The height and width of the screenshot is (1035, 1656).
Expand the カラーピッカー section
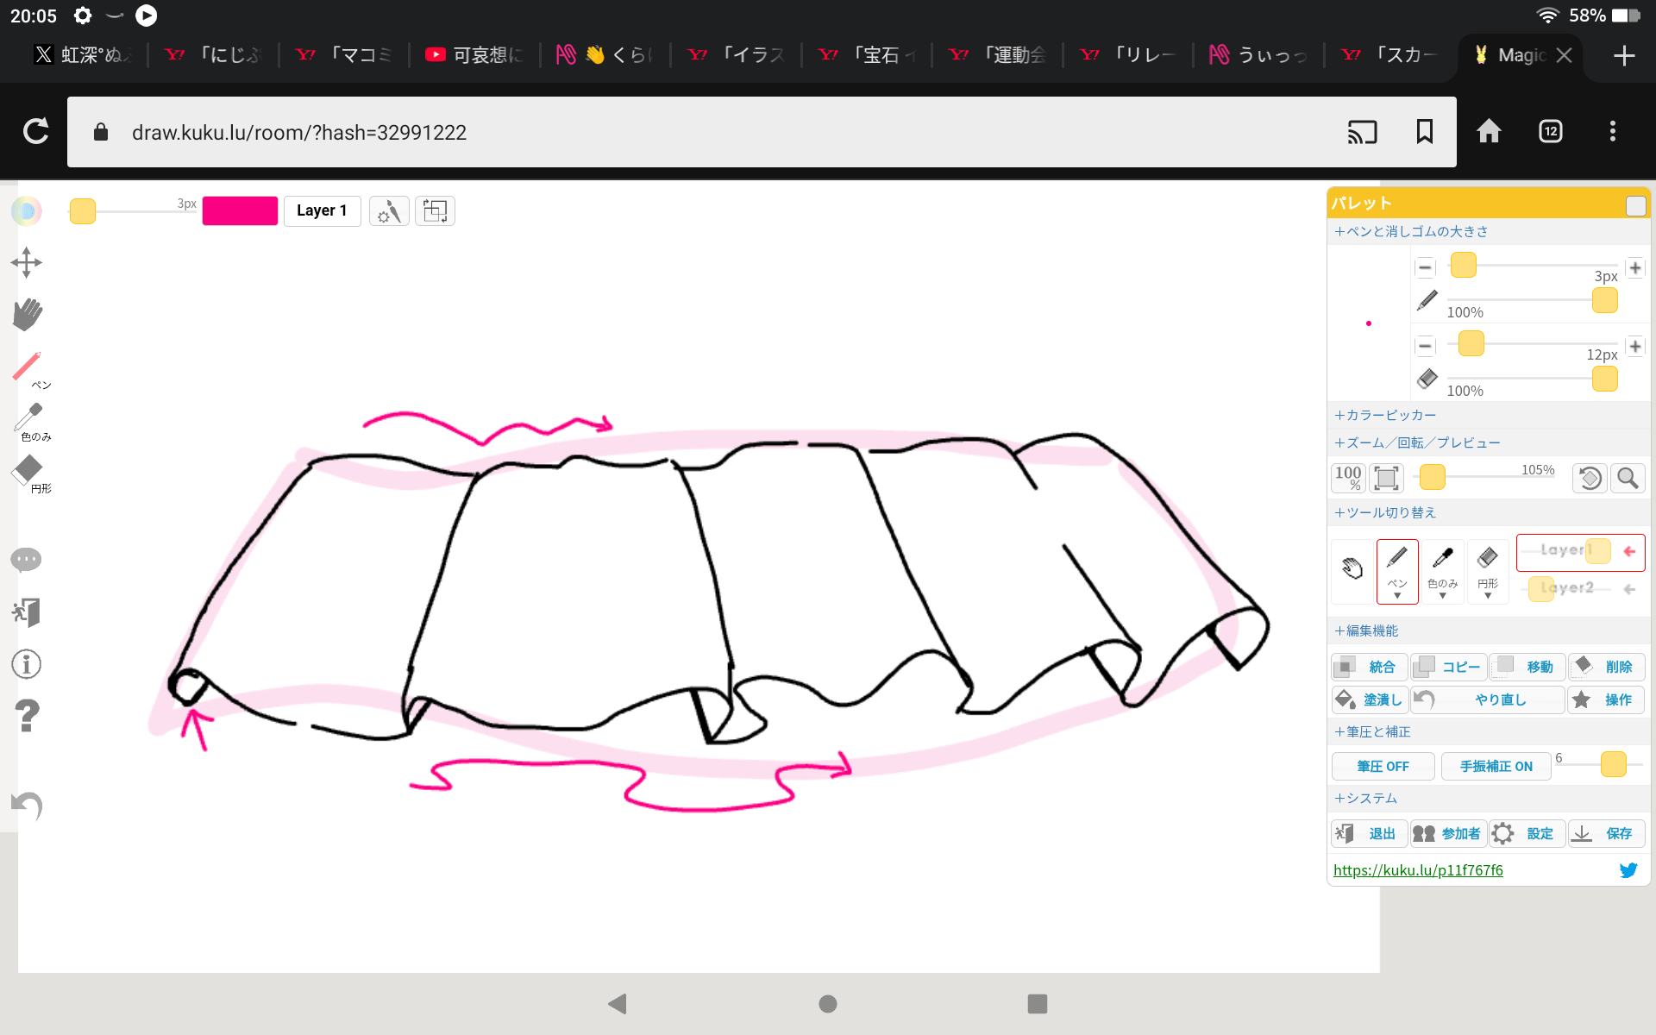pyautogui.click(x=1385, y=416)
